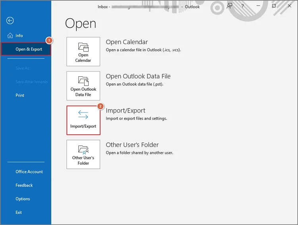This screenshot has height=225, width=298.
Task: Click the Open Calendar heading text
Action: coord(127,42)
